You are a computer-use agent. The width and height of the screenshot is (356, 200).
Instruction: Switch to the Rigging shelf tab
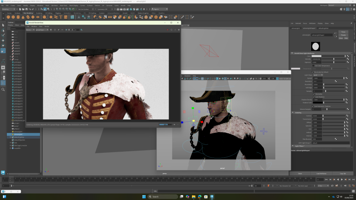tap(58, 13)
